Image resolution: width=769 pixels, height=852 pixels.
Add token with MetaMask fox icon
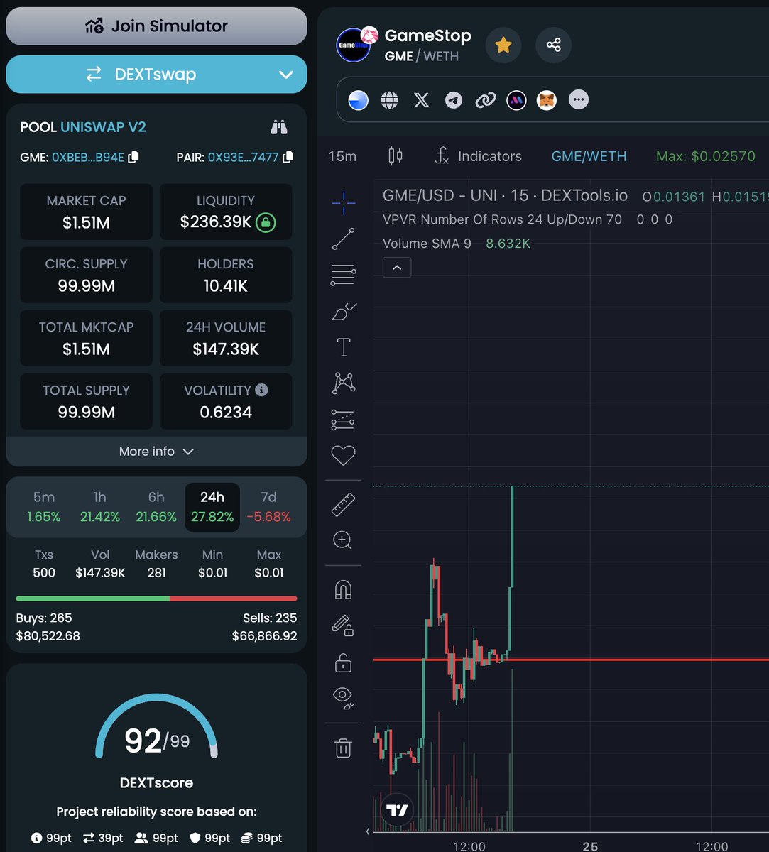pos(547,100)
